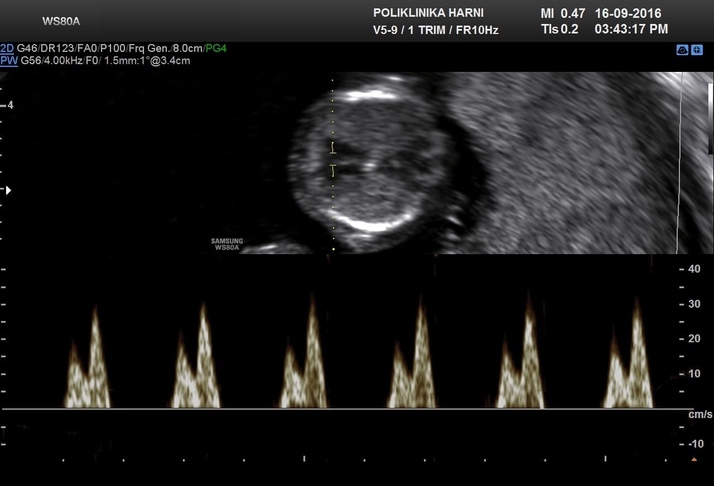The width and height of the screenshot is (714, 486).
Task: Click the tall center tick on time axis
Action: [x=304, y=459]
